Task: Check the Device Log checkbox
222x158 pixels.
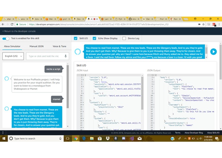Action: (124, 38)
